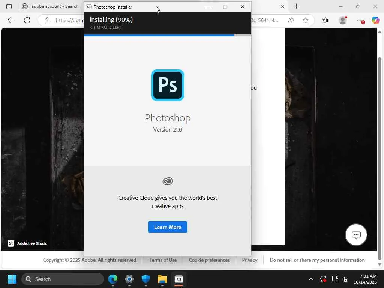Open the Windows Start menu
384x288 pixels.
pyautogui.click(x=12, y=279)
